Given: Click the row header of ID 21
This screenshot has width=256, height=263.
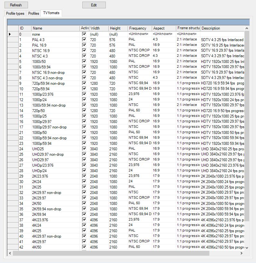Looking at the screenshot, I should [x=13, y=133].
